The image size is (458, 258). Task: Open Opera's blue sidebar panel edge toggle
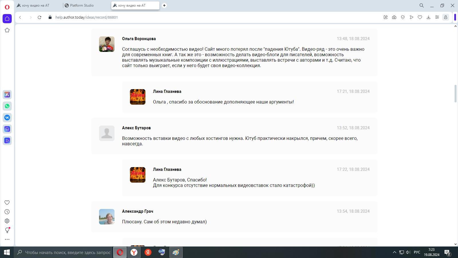(455, 17)
